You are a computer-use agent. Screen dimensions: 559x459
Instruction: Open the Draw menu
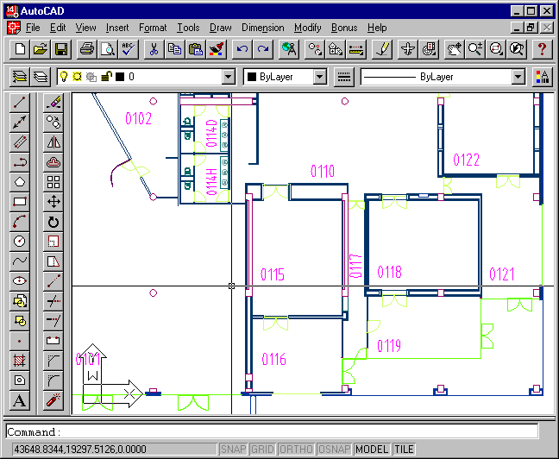click(220, 28)
